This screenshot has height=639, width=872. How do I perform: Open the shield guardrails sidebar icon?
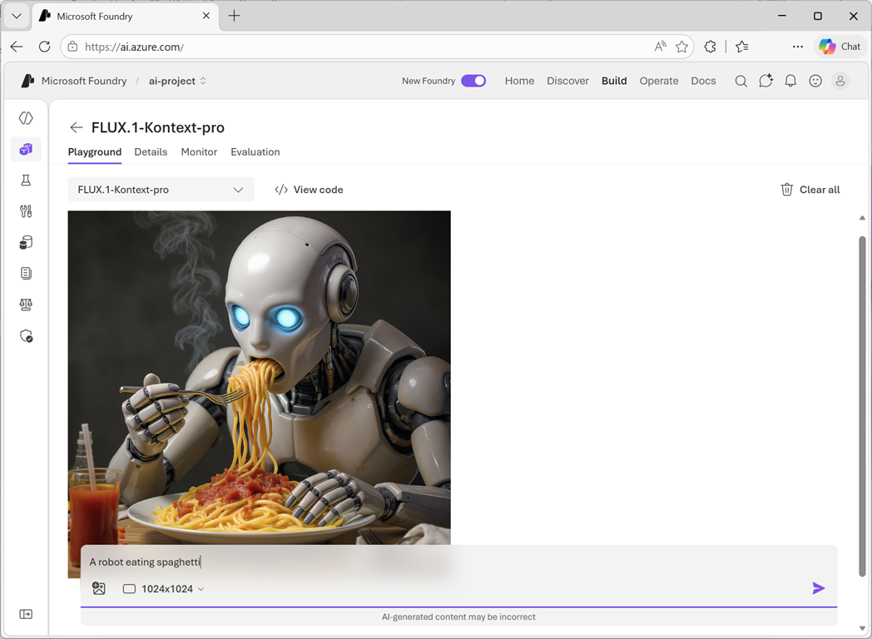(x=26, y=336)
